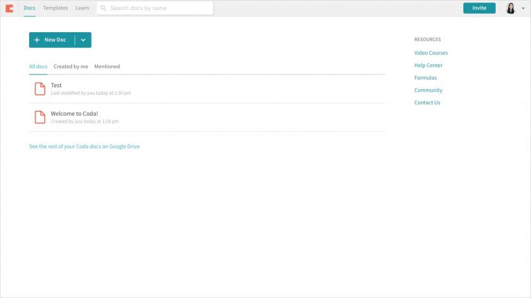Show the All docs filter tab
531x298 pixels.
(x=38, y=66)
